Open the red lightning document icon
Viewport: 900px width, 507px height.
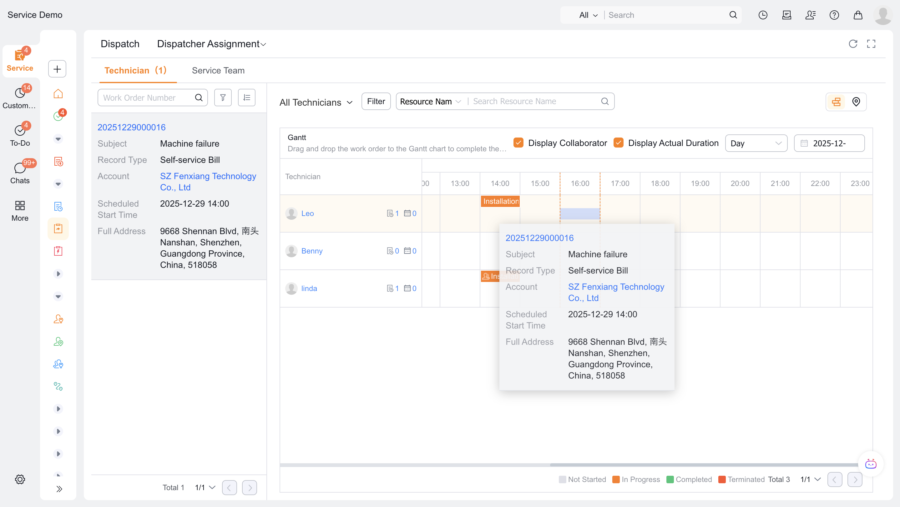pyautogui.click(x=58, y=251)
